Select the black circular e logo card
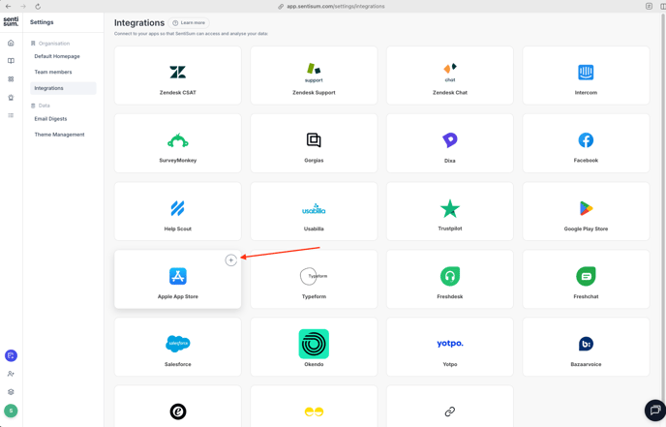The image size is (666, 427). [x=177, y=412]
